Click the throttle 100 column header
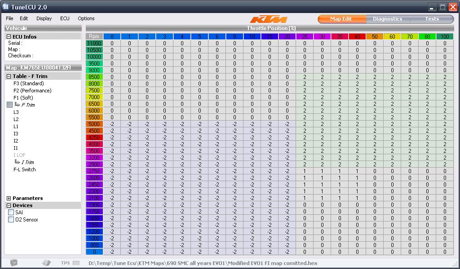460x269 pixels. point(445,36)
